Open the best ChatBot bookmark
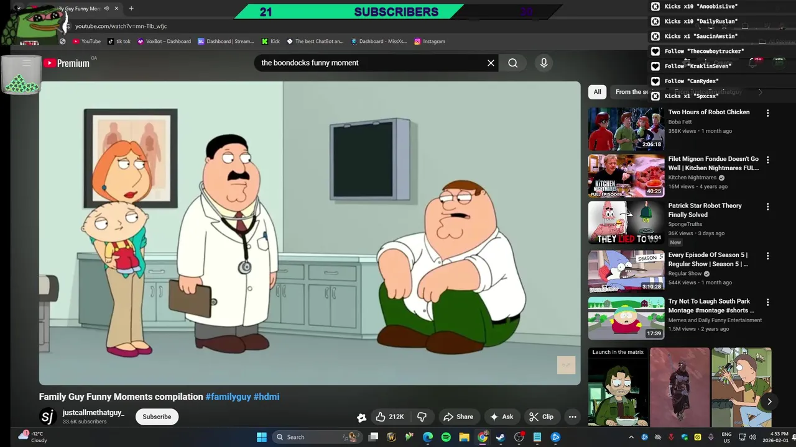The image size is (796, 447). pyautogui.click(x=315, y=41)
